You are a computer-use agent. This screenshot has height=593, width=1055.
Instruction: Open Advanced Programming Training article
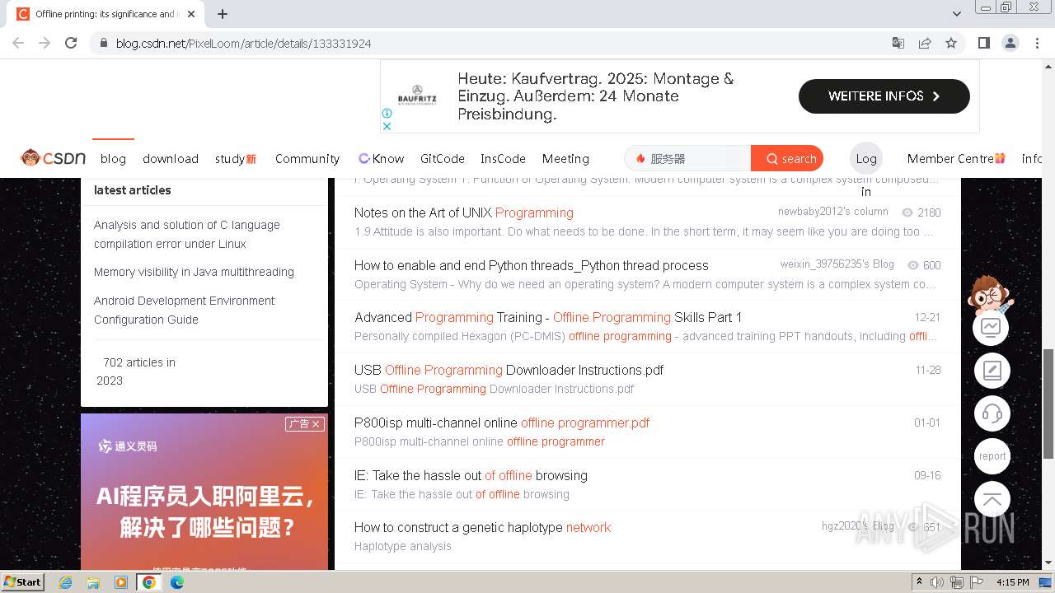coord(548,317)
